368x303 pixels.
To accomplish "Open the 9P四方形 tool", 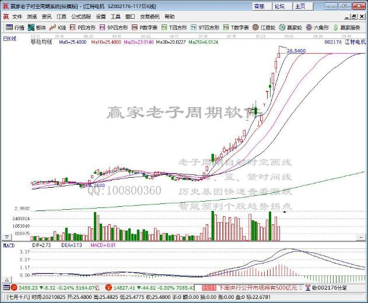I will [102, 27].
